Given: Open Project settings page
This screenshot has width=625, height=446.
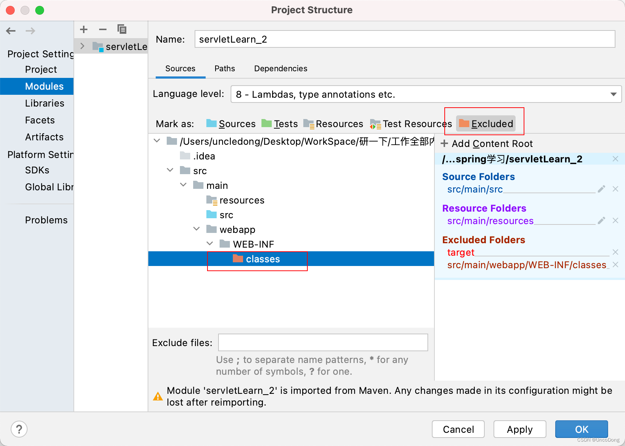Looking at the screenshot, I should (x=41, y=69).
